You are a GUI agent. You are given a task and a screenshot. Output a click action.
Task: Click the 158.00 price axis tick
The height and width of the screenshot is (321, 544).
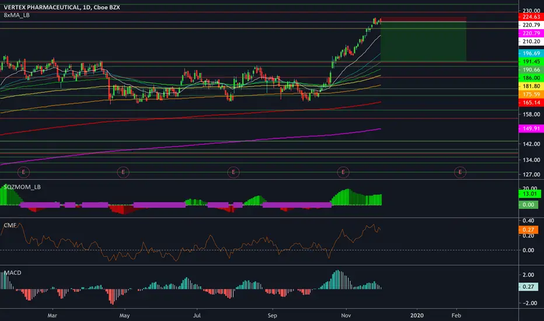pyautogui.click(x=531, y=114)
